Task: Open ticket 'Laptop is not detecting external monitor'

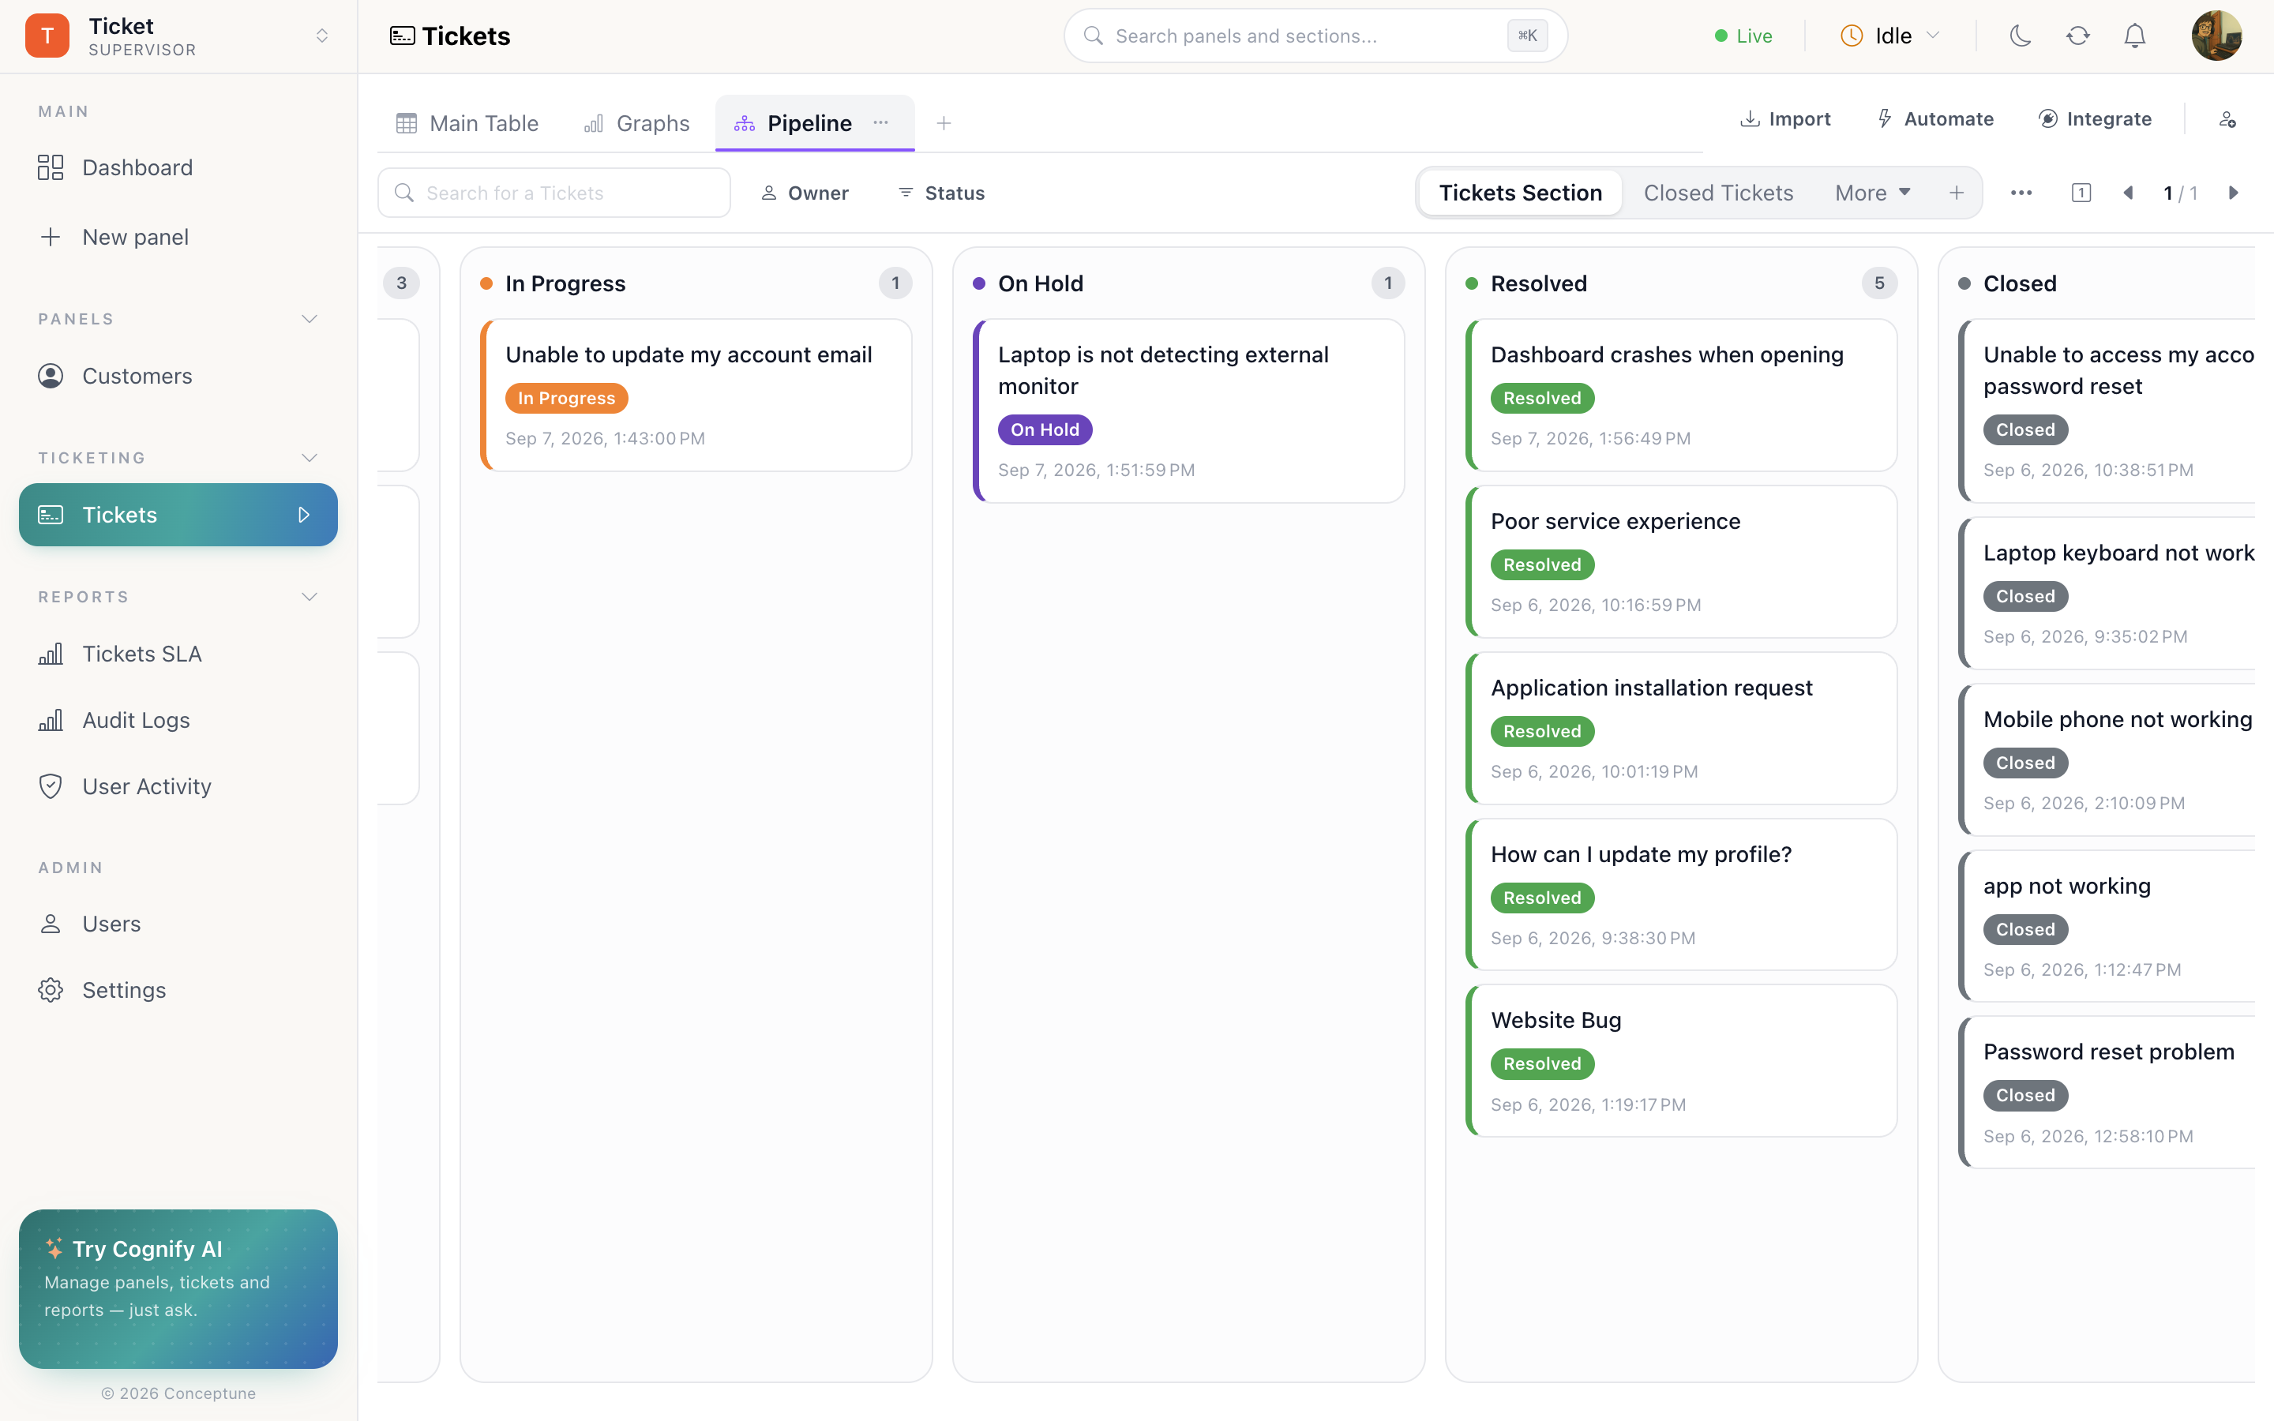Action: click(x=1188, y=411)
